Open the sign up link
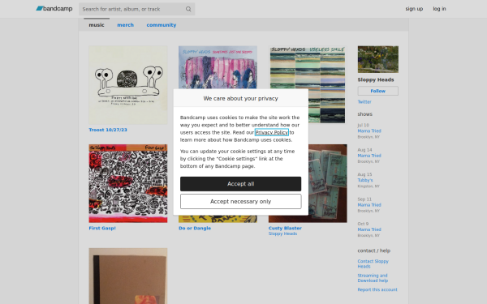This screenshot has width=487, height=304. point(414,9)
